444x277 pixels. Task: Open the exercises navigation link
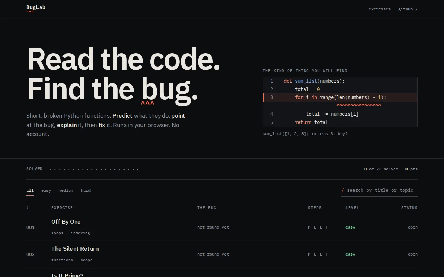pyautogui.click(x=379, y=9)
